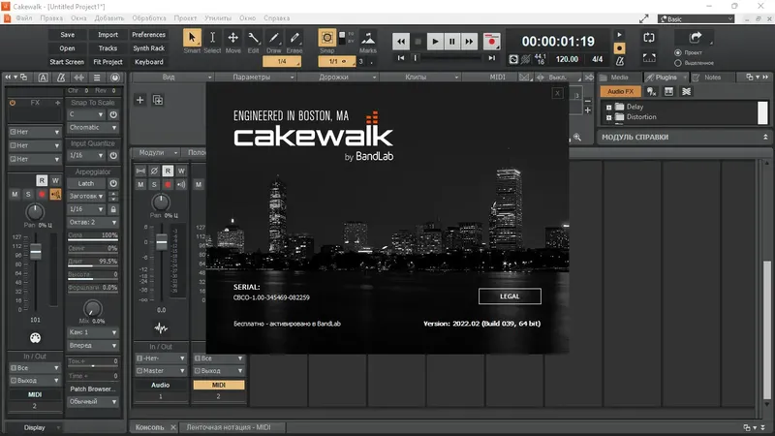Go to project end button
The width and height of the screenshot is (775, 436).
coord(492,58)
